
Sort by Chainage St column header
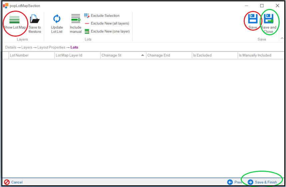click(123, 55)
